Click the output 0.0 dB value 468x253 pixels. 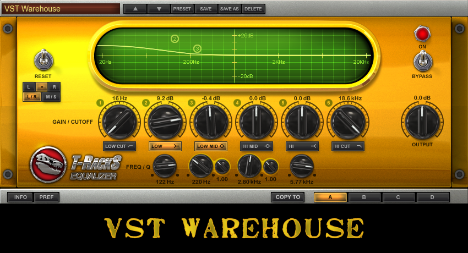point(422,98)
